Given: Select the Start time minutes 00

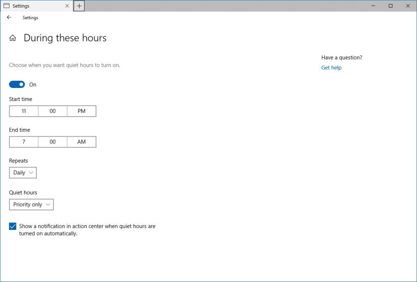Looking at the screenshot, I should (52, 111).
